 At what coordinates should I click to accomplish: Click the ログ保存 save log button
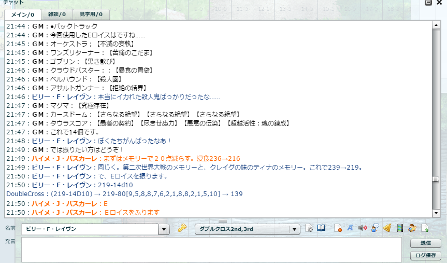coord(425,255)
